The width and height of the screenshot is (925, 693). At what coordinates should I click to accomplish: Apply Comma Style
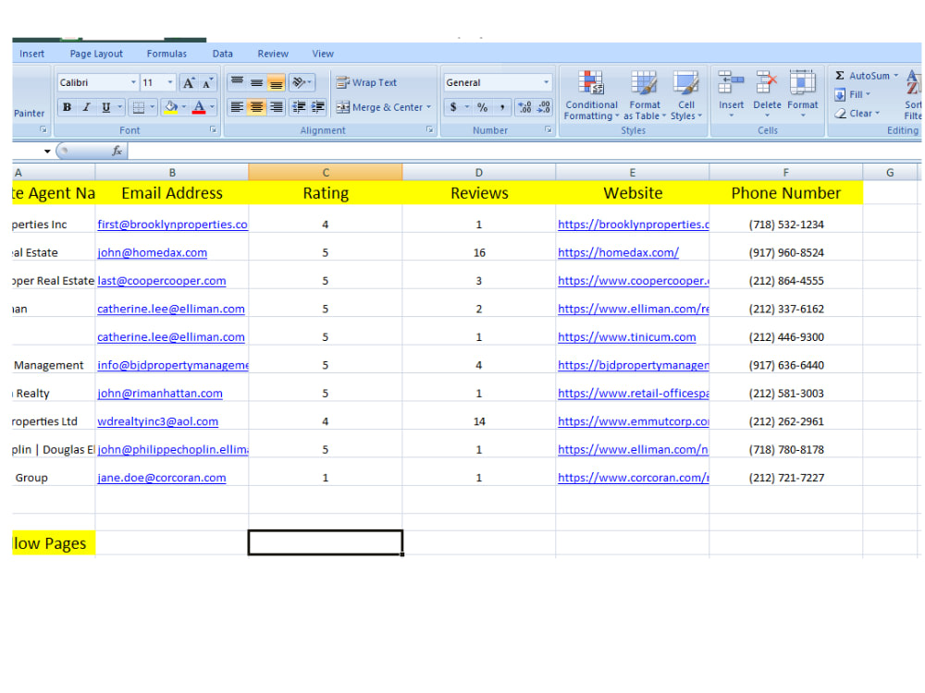coord(502,107)
